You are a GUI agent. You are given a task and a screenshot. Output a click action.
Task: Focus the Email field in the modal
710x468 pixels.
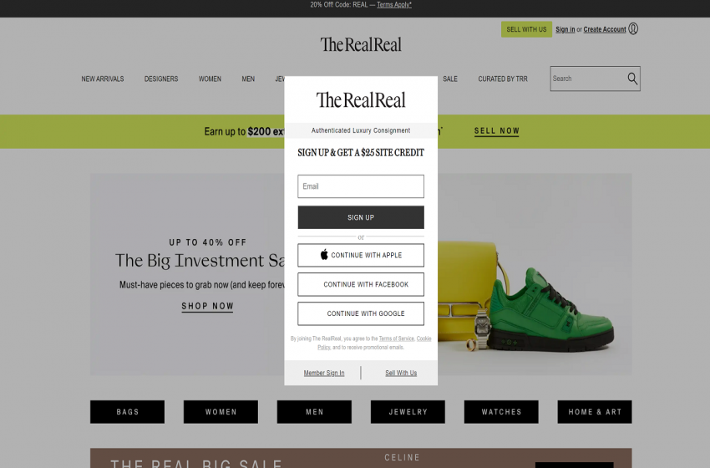pos(361,186)
